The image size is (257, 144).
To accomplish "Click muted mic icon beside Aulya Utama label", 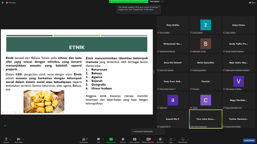I will click(224, 33).
